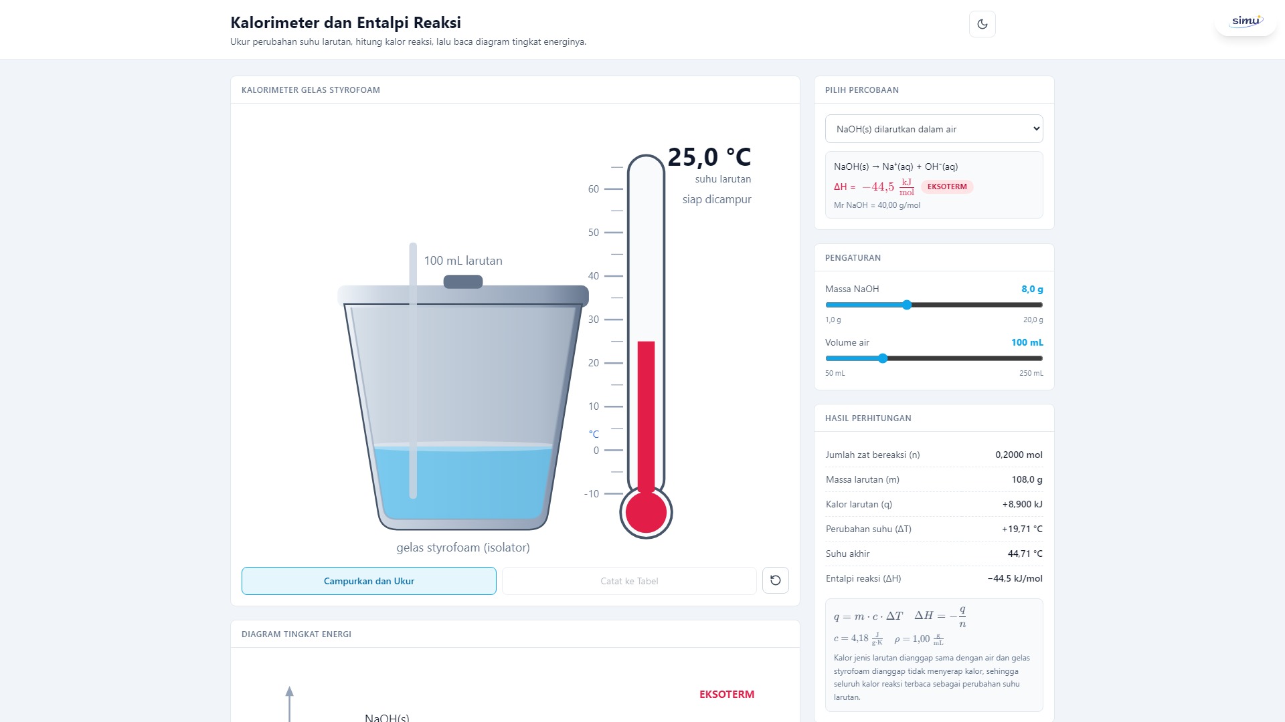Click the blue solution inside the cup
This screenshot has height=722, width=1285.
pyautogui.click(x=463, y=481)
